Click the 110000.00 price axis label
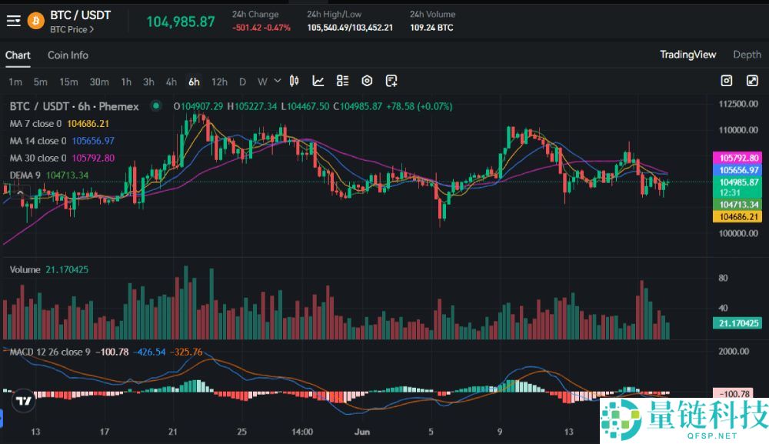The width and height of the screenshot is (769, 444). pos(738,130)
